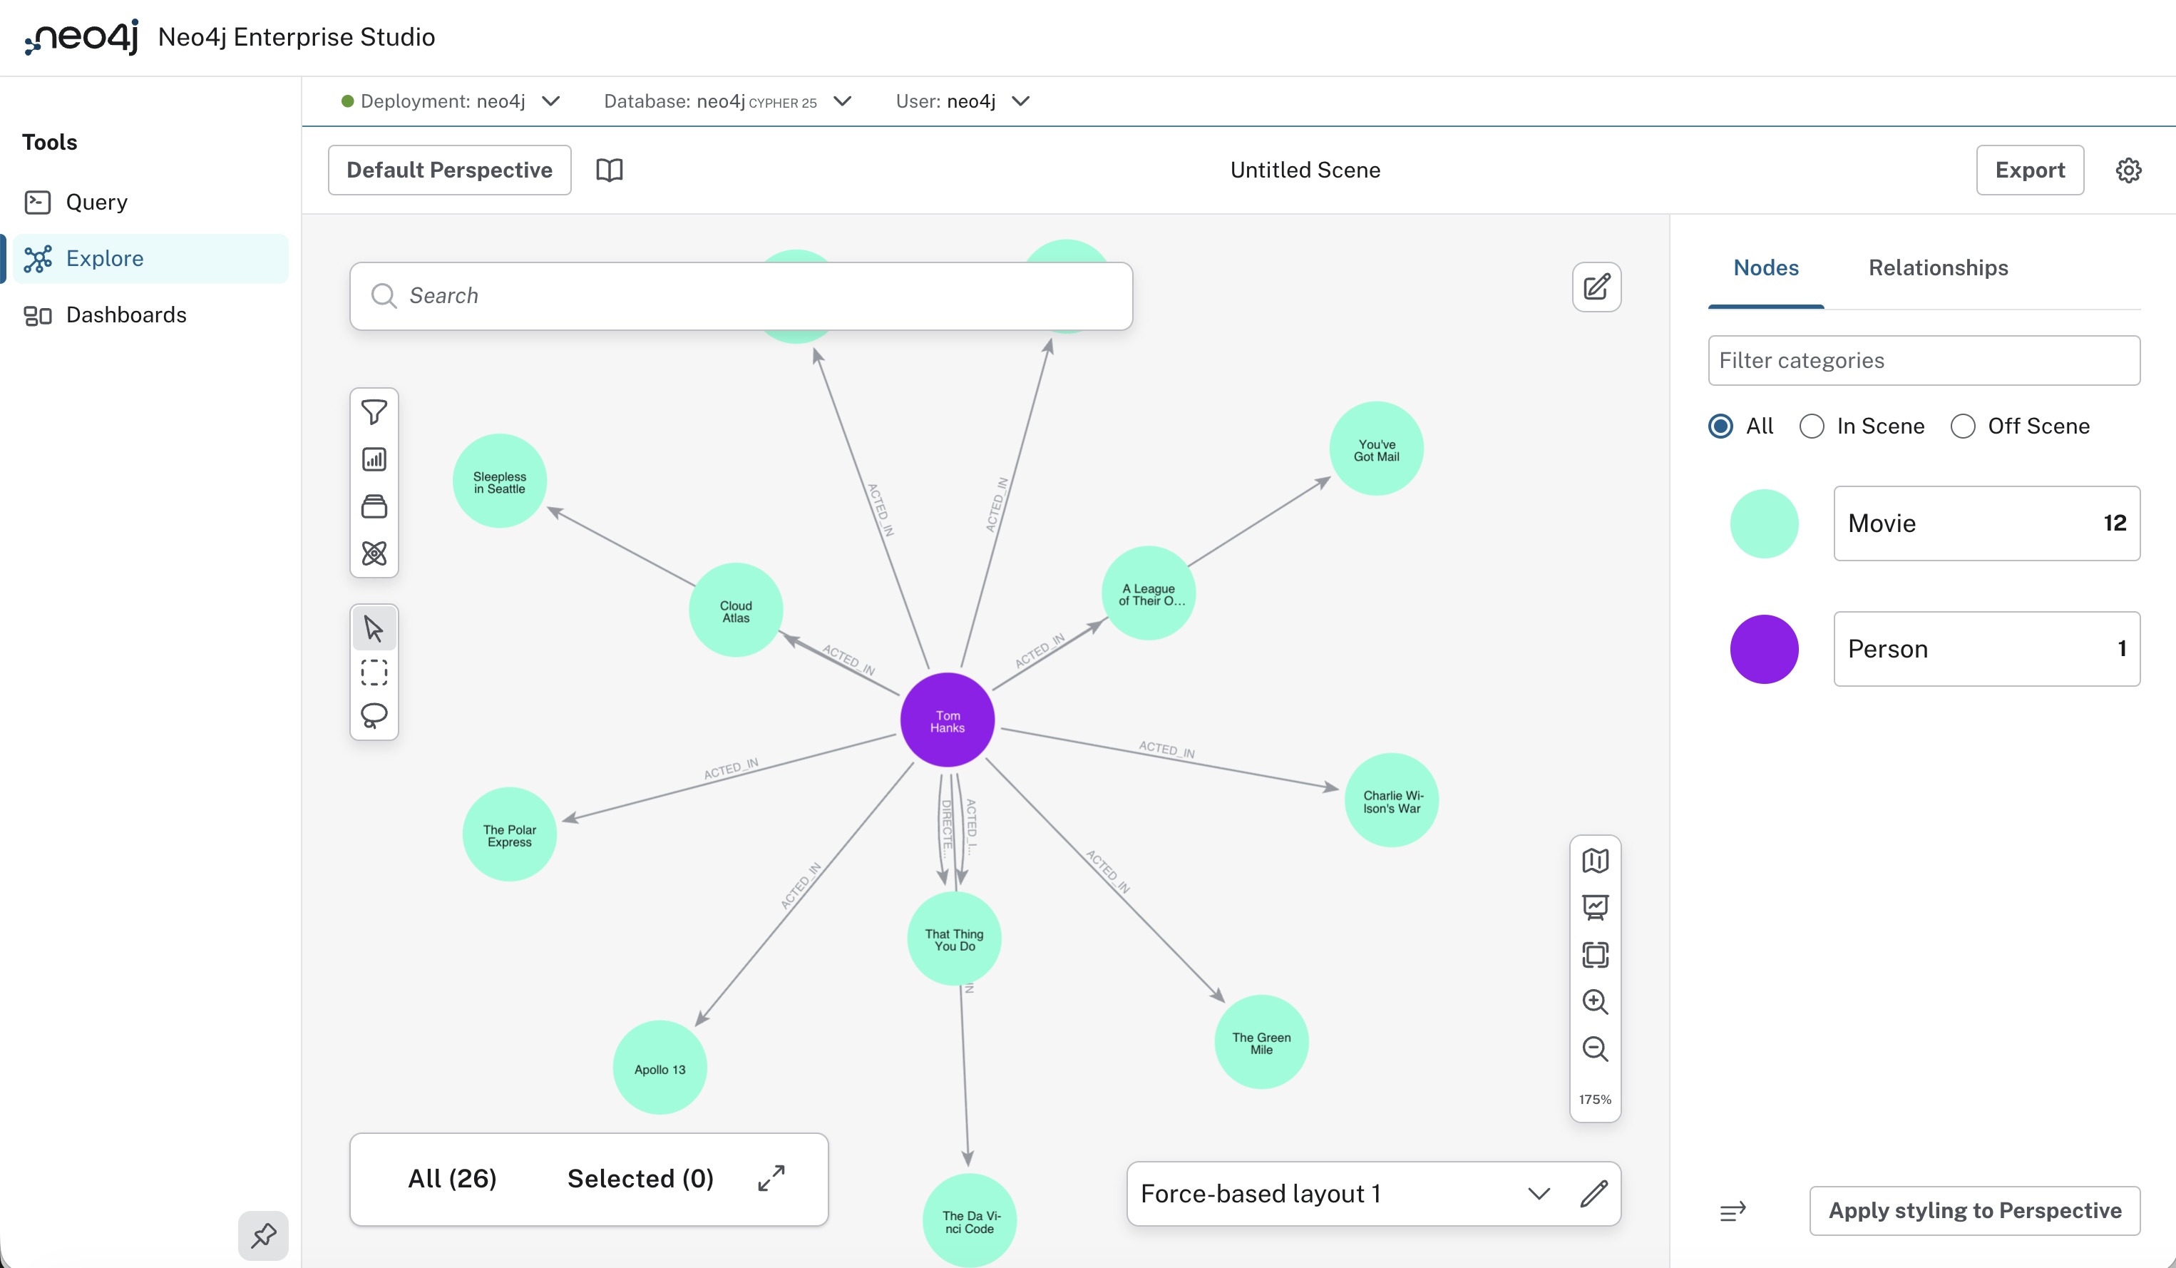2176x1268 pixels.
Task: Select the That Thing You Do node
Action: [x=954, y=939]
